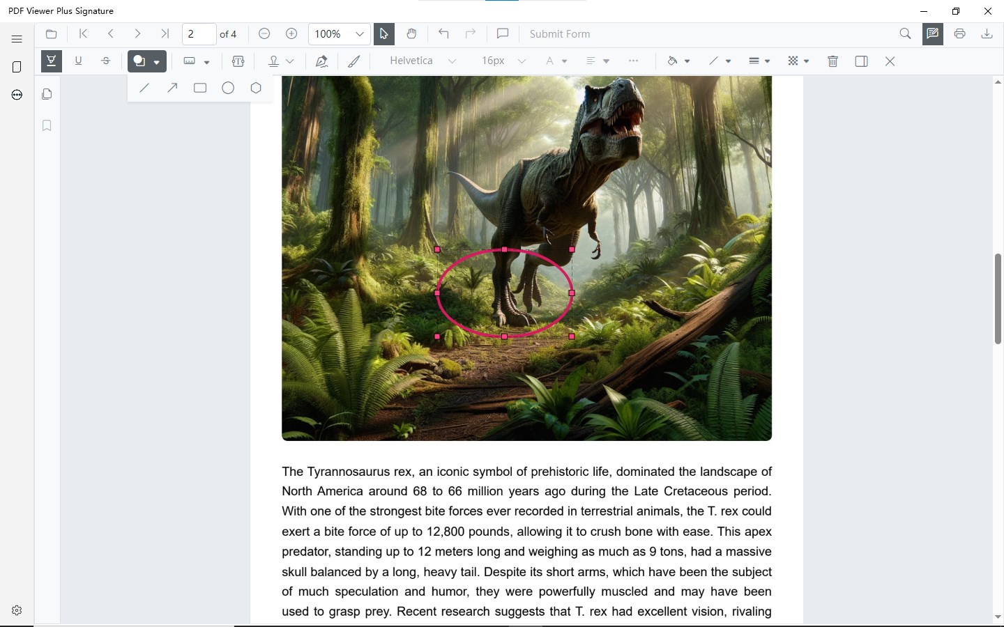This screenshot has width=1004, height=627.
Task: Click the Submit Form button
Action: (560, 33)
